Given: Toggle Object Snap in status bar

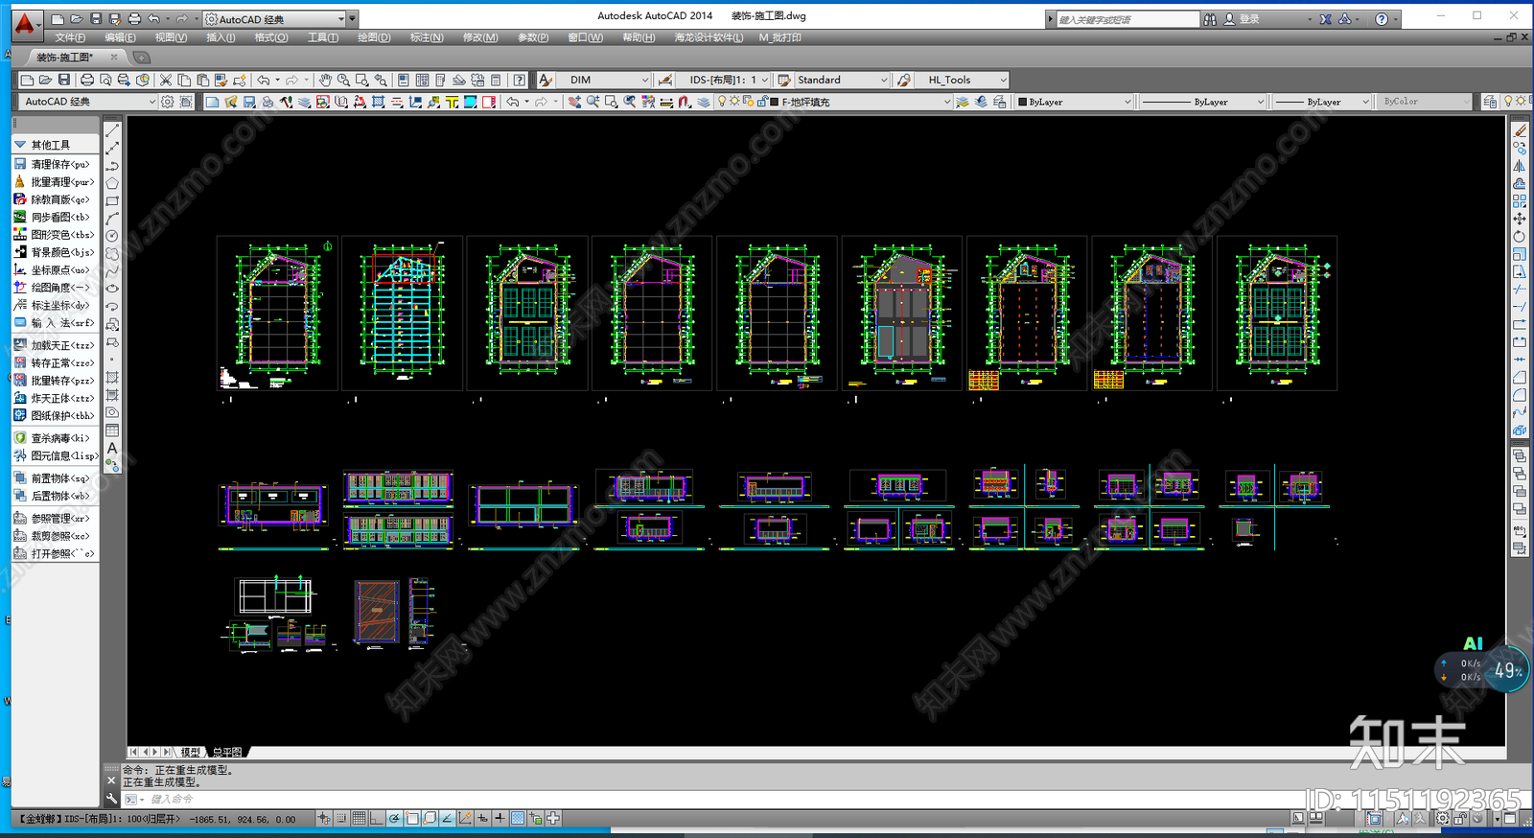Looking at the screenshot, I should tap(412, 818).
